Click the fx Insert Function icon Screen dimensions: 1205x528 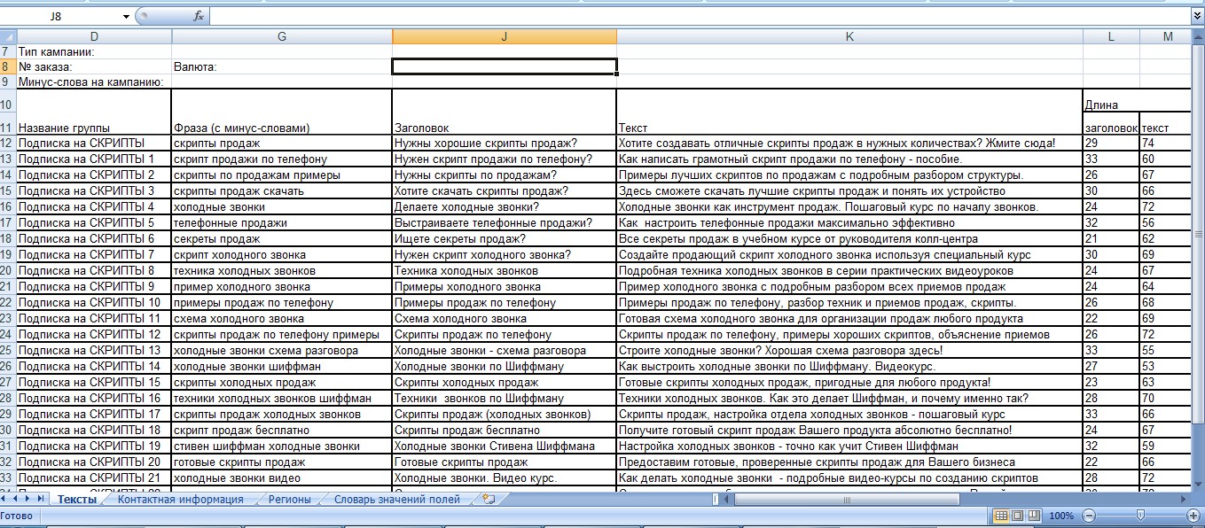(x=199, y=16)
